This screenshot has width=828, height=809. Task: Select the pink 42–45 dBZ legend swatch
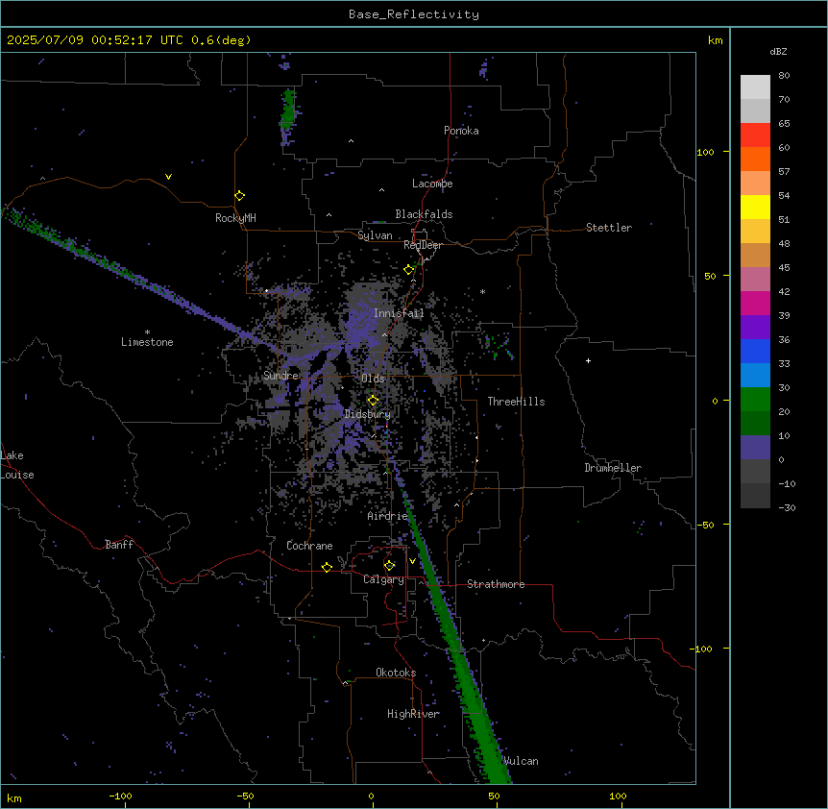tap(755, 280)
